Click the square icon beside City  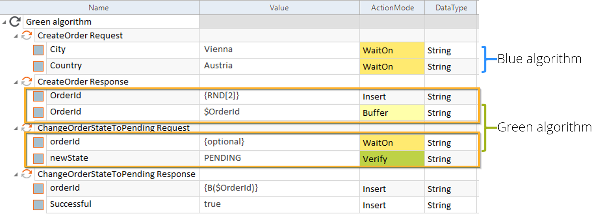(39, 50)
